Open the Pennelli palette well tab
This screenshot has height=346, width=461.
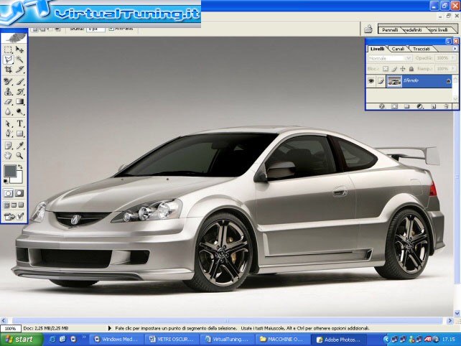[390, 29]
